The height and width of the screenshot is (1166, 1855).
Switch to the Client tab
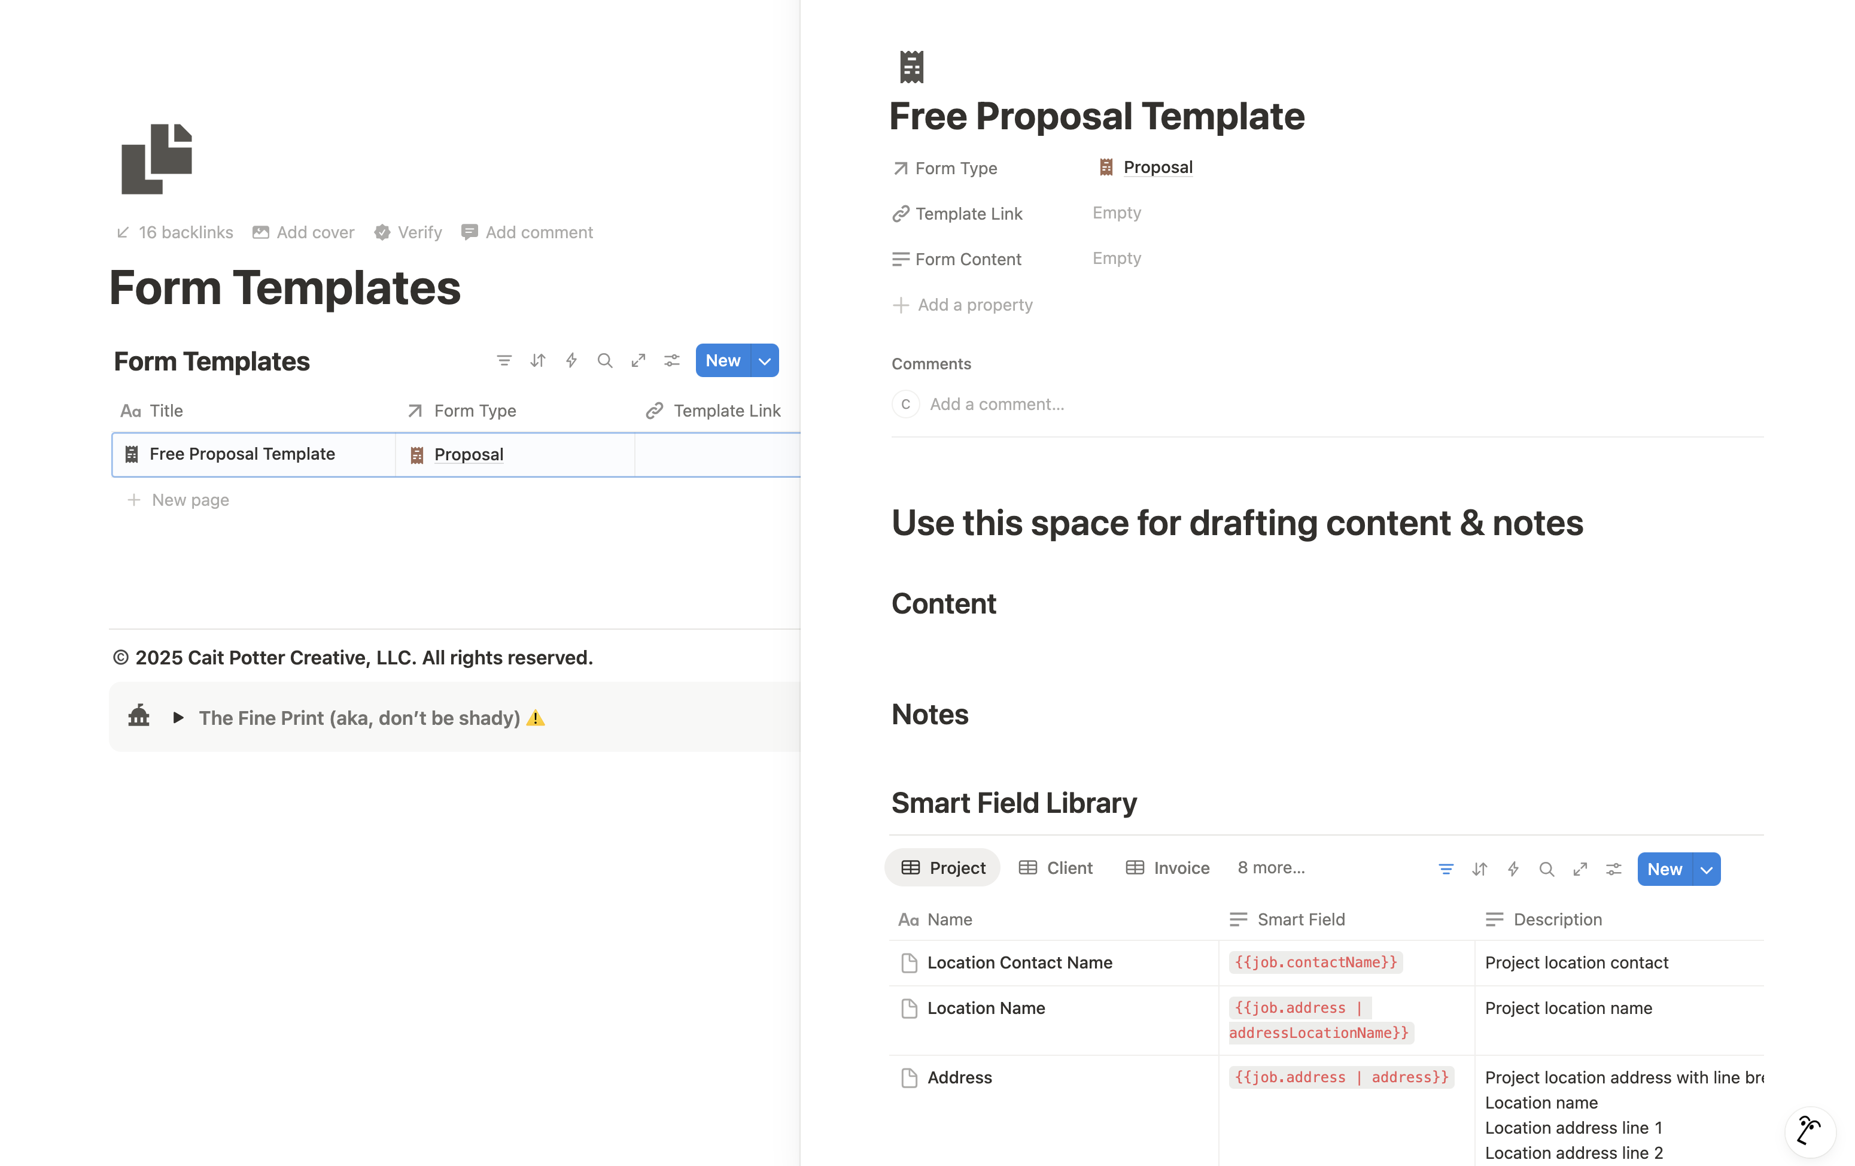click(1056, 868)
